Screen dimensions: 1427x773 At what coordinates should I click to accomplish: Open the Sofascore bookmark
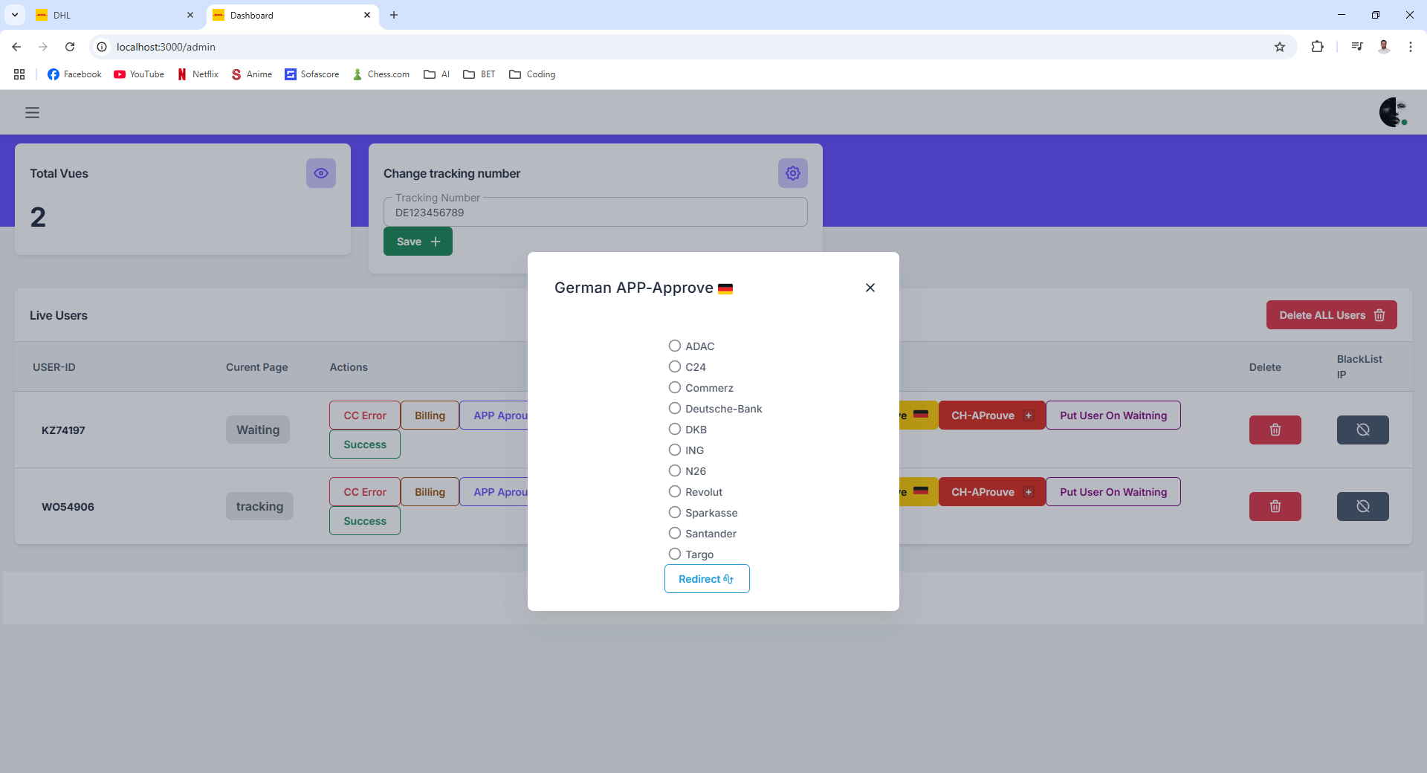point(312,74)
